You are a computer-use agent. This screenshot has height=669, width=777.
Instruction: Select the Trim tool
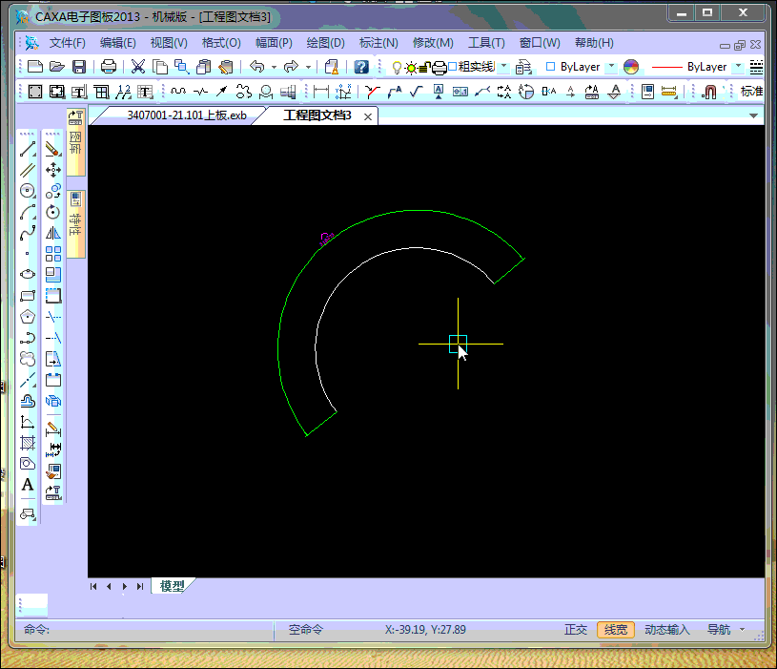[53, 317]
